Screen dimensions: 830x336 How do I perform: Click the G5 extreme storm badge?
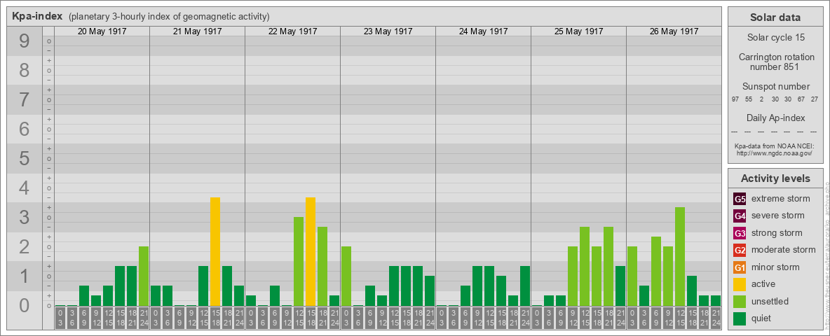click(x=740, y=199)
